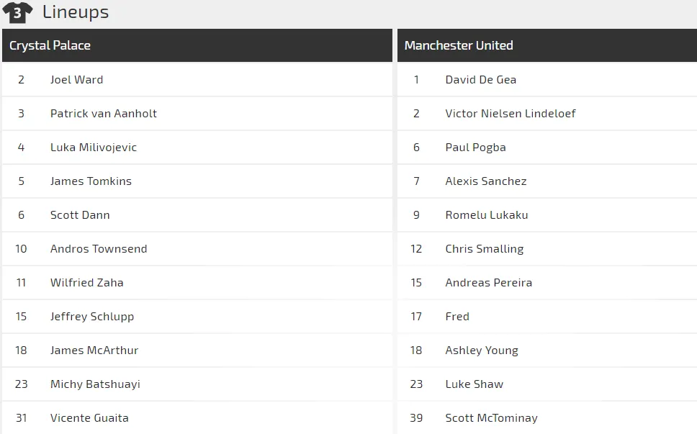Viewport: 697px width, 434px height.
Task: Select Paul Pogba in the lineup
Action: point(475,148)
